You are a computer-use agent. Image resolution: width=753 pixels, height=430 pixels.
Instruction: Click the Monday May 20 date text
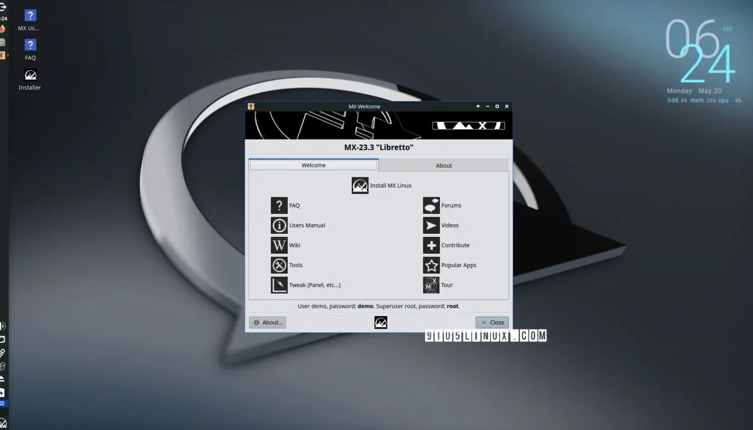[694, 91]
